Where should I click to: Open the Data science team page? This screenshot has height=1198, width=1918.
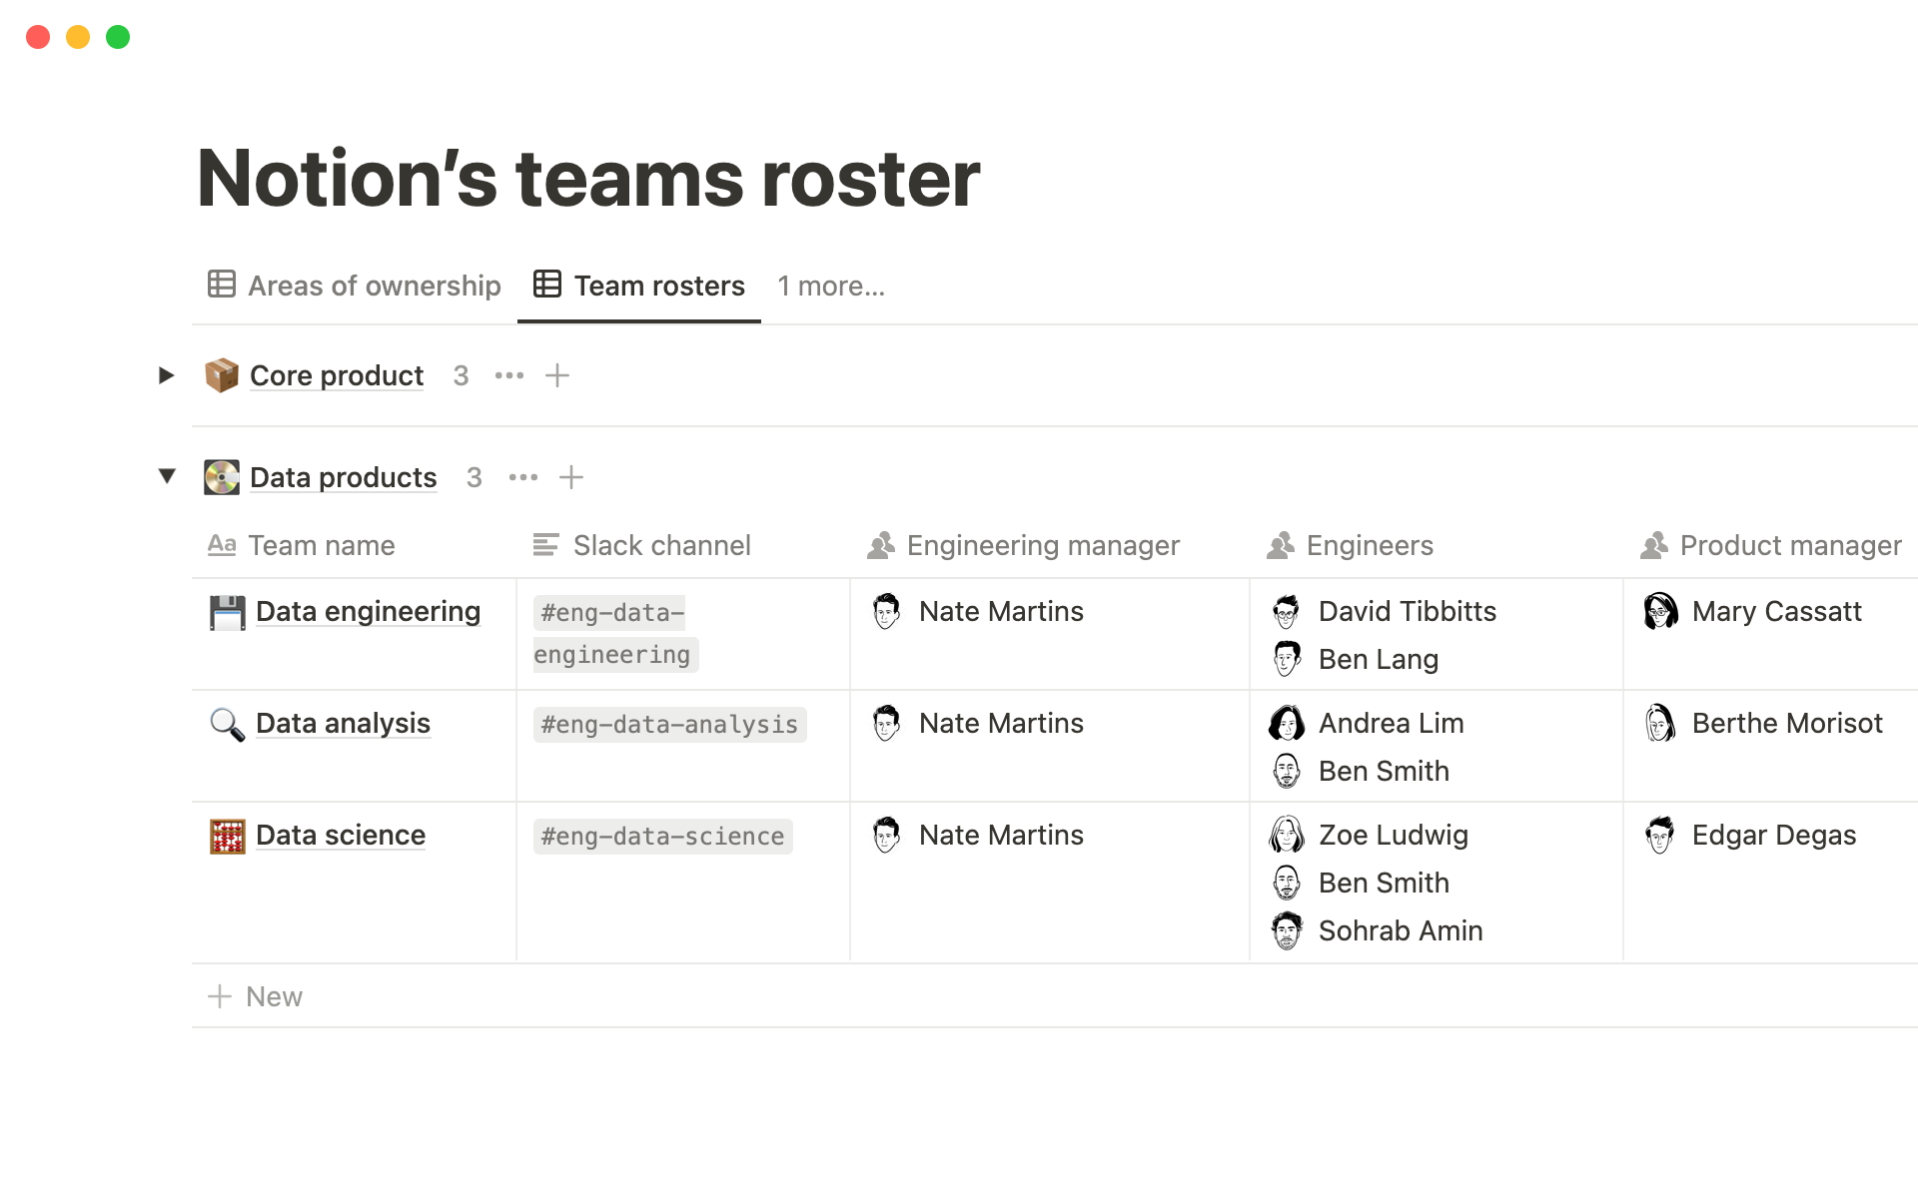tap(340, 835)
